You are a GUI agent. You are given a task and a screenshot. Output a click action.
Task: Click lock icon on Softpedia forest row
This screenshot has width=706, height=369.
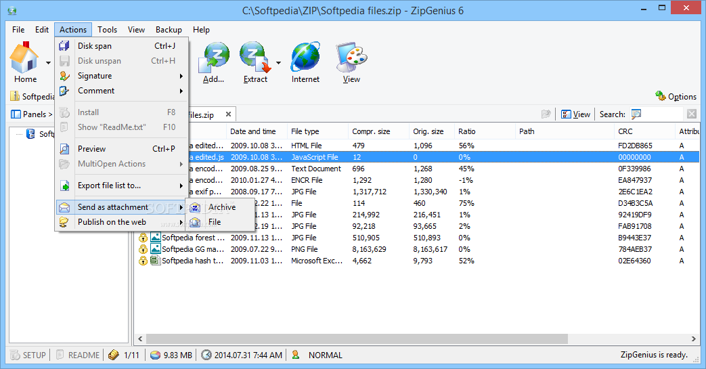(144, 238)
